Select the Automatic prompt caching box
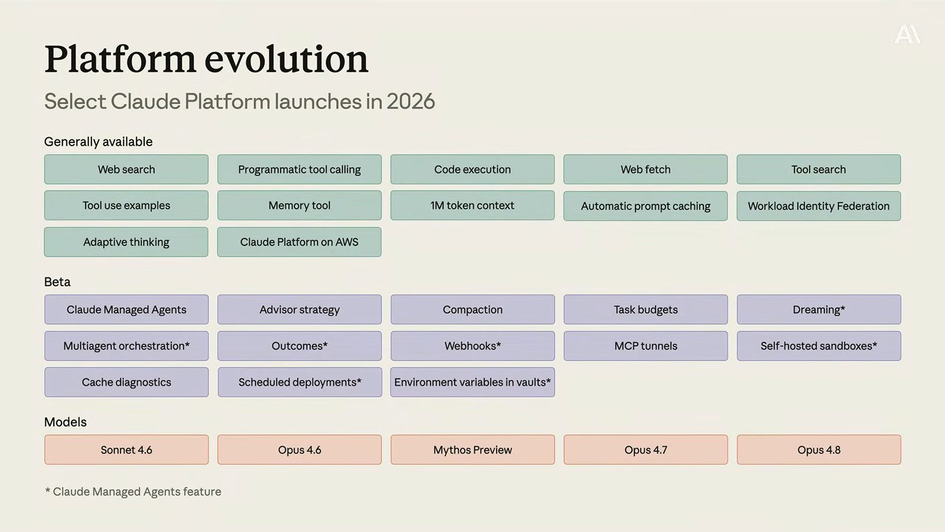 point(646,206)
